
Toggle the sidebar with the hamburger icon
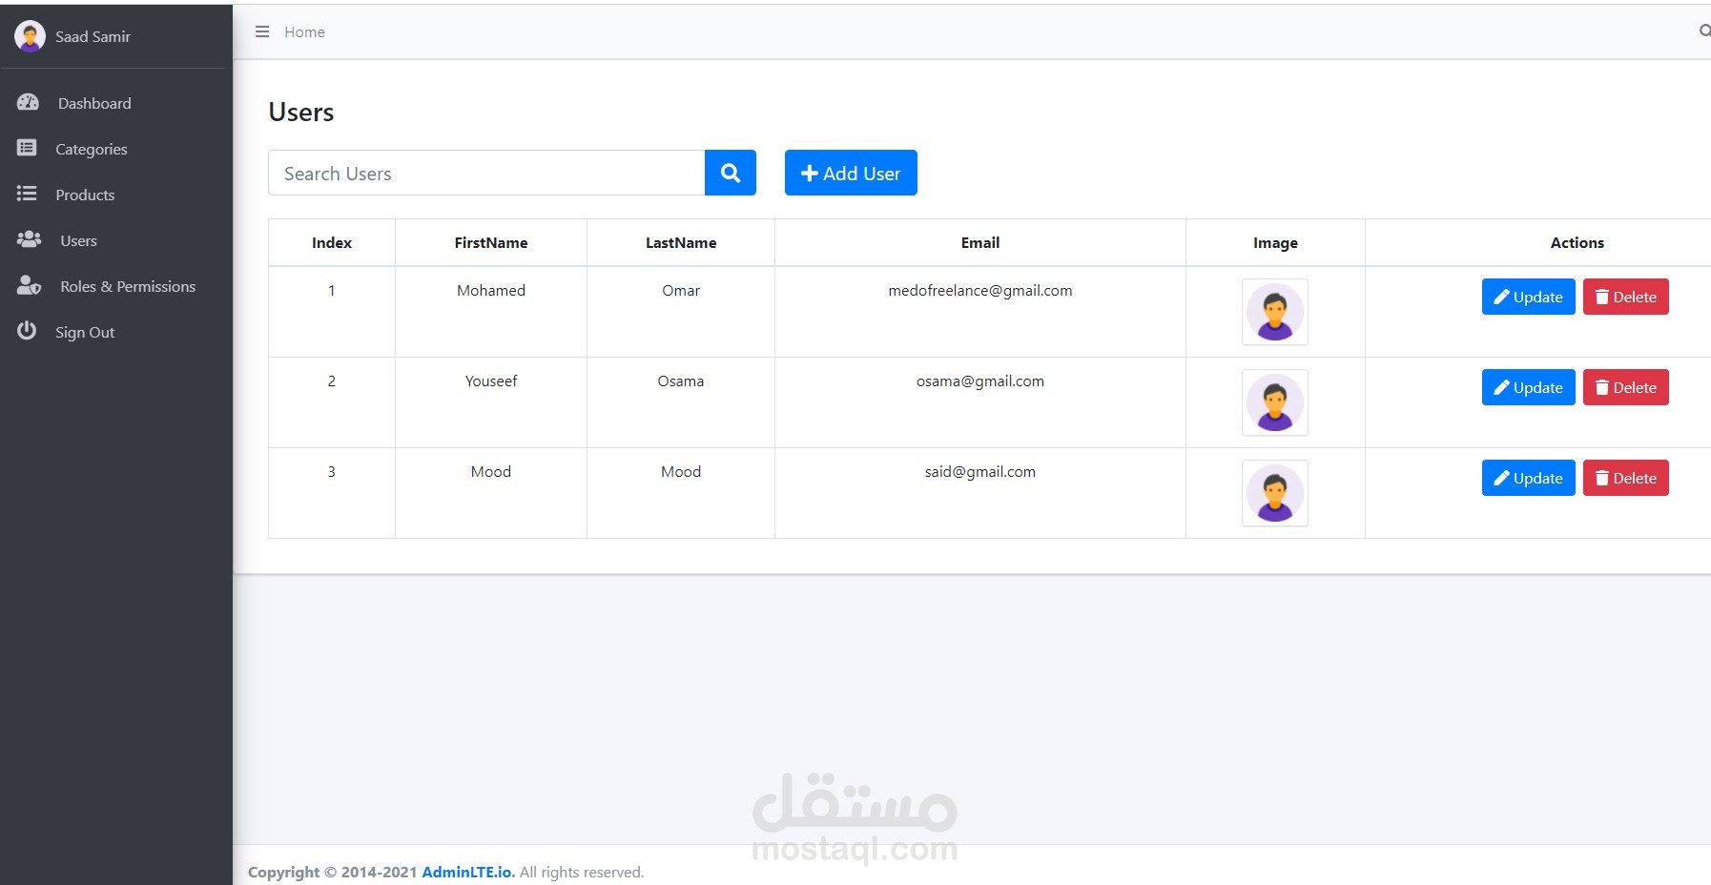coord(261,31)
